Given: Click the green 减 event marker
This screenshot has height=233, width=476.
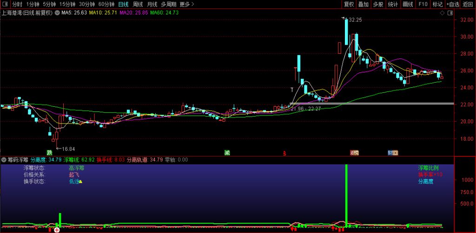Looking at the screenshot, I should [227, 152].
